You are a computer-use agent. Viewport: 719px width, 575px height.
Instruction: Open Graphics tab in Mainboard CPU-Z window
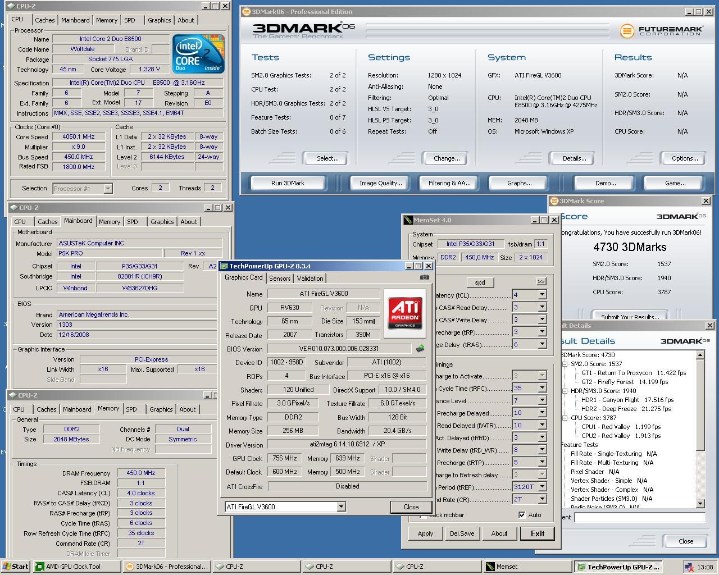(x=162, y=222)
